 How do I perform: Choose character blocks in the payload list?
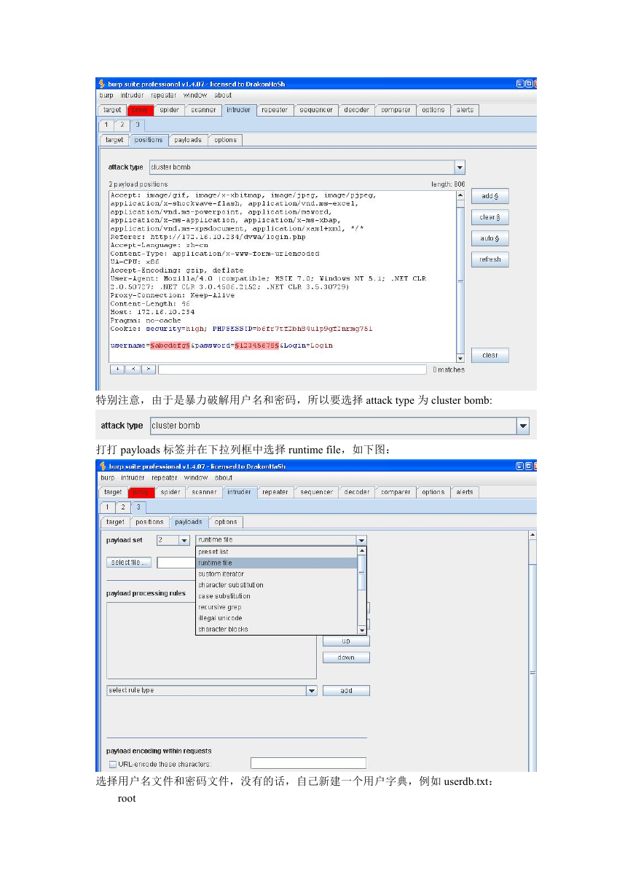tap(276, 629)
